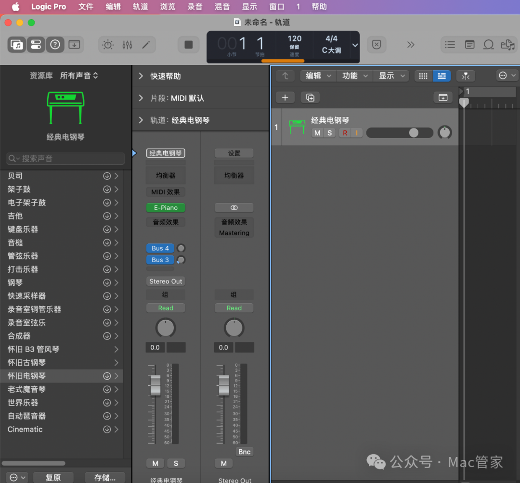This screenshot has width=520, height=483.
Task: Click the 复原 button
Action: click(53, 477)
